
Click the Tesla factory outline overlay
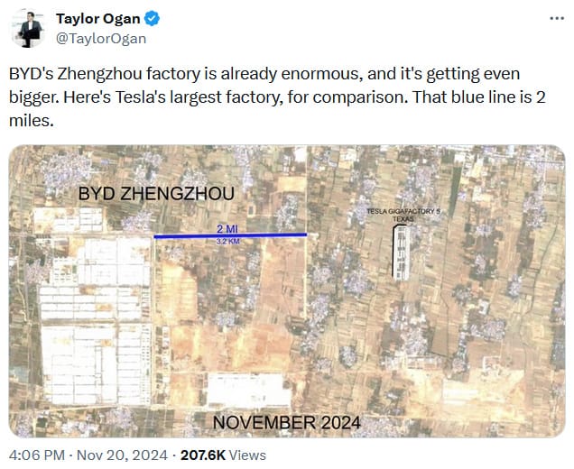click(x=399, y=251)
